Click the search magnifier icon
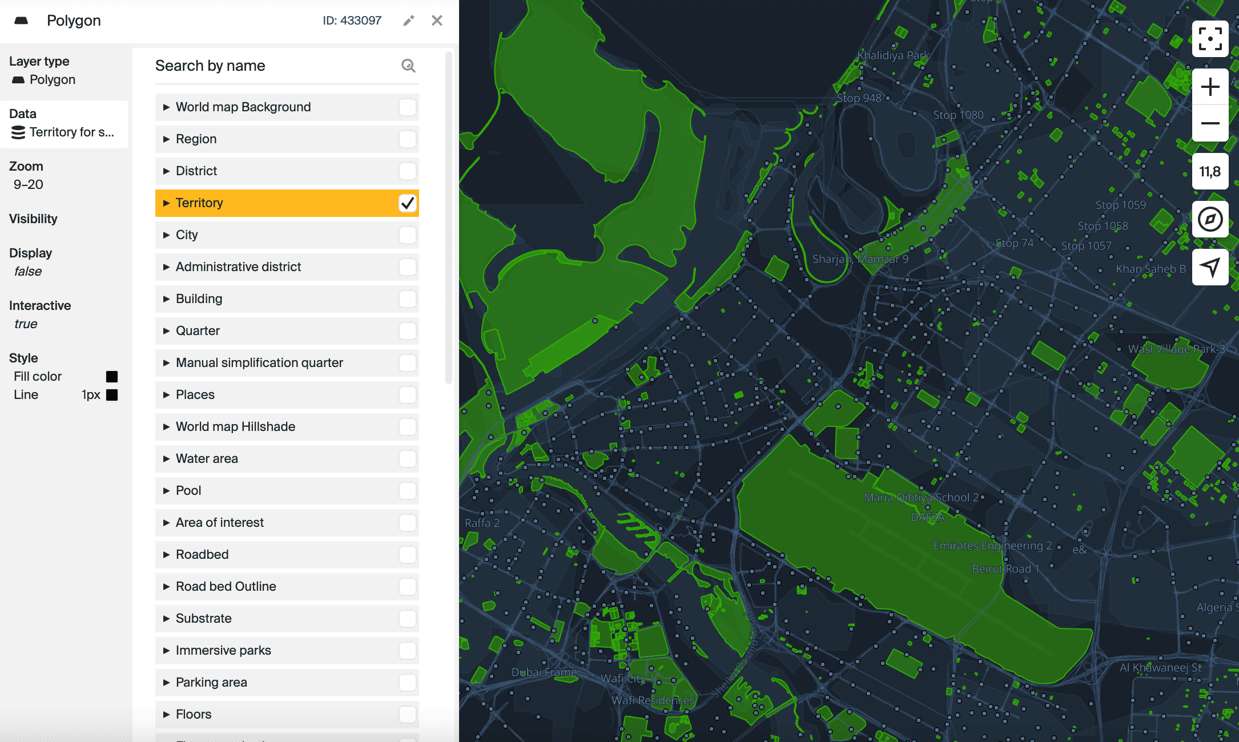This screenshot has width=1239, height=742. point(408,66)
